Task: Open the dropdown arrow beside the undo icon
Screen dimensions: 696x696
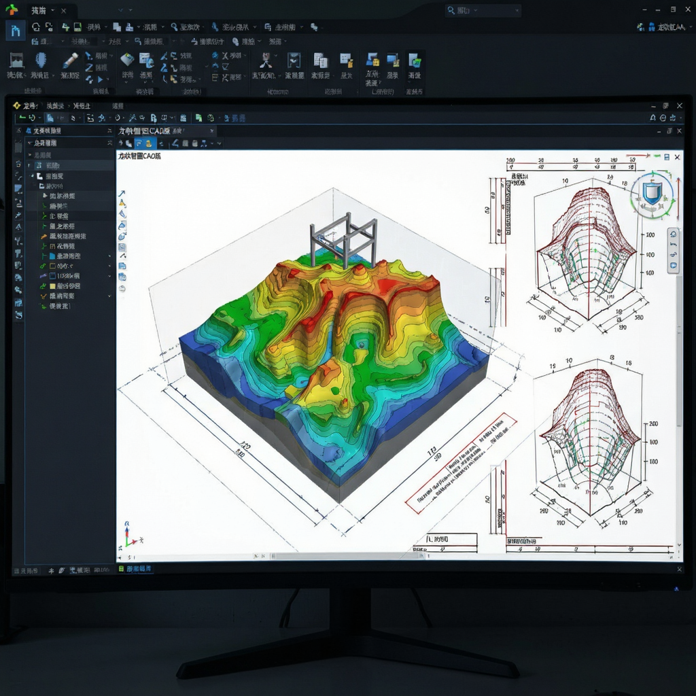Action: 39,118
